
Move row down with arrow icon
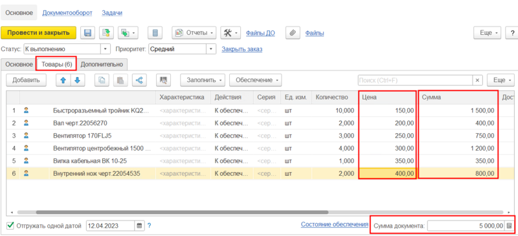77,80
